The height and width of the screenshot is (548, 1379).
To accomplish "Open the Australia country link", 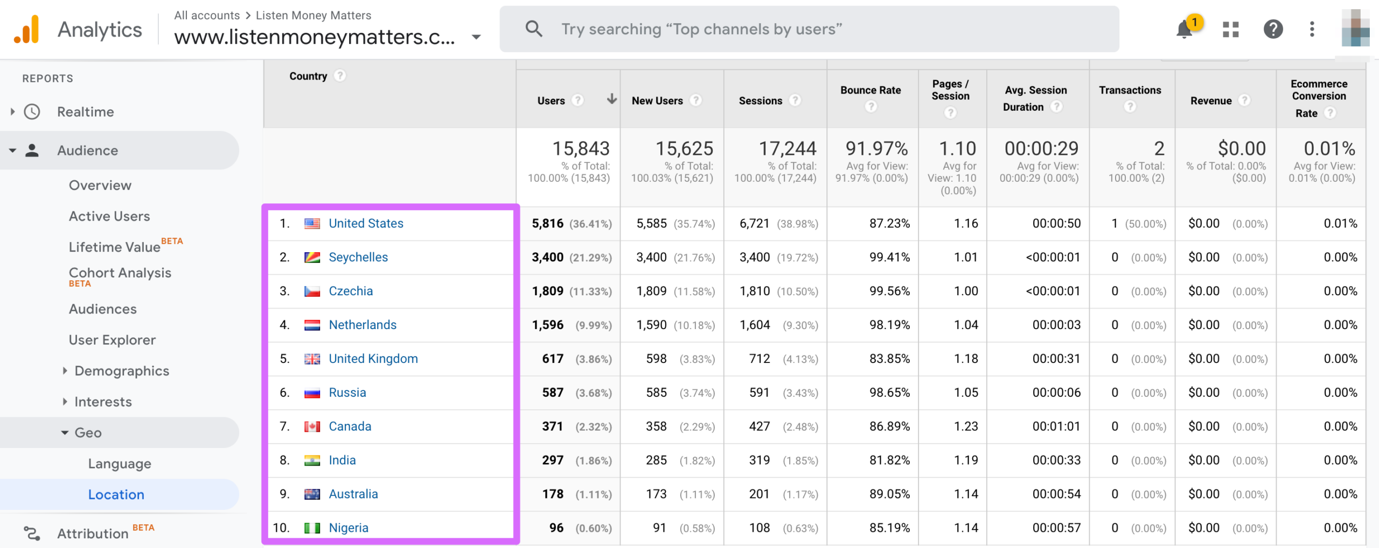I will [x=353, y=494].
